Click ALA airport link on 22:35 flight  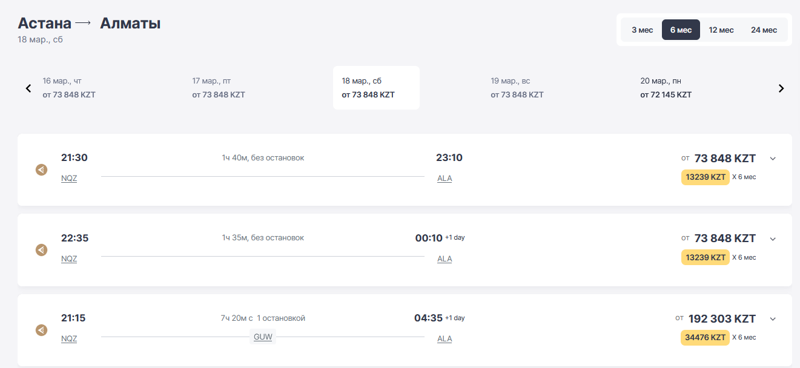tap(445, 259)
